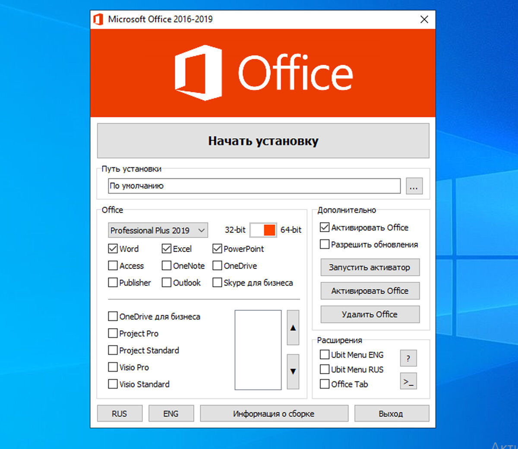518x449 pixels.
Task: Click the down arrow button beside list box
Action: click(x=293, y=372)
